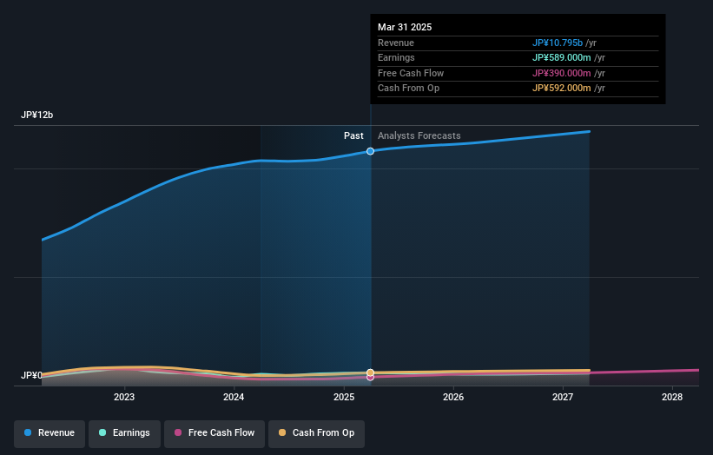Viewport: 713px width, 455px height.
Task: Click the blue Revenue legend dot
Action: [28, 432]
